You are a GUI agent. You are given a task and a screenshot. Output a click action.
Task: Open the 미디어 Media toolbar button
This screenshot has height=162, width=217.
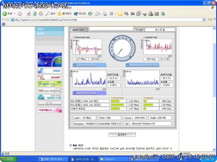pos(80,14)
